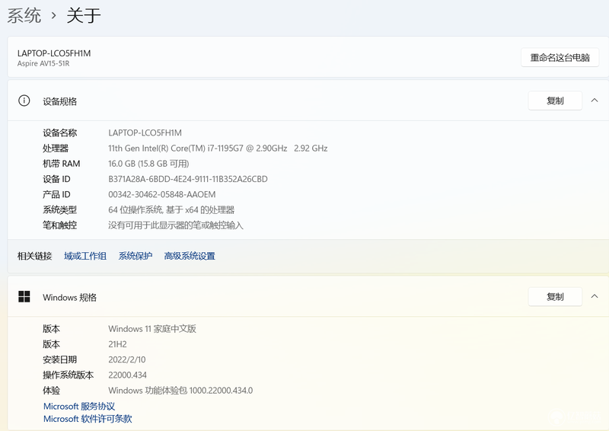
Task: Click the 操作系统版本 row label
Action: point(69,375)
